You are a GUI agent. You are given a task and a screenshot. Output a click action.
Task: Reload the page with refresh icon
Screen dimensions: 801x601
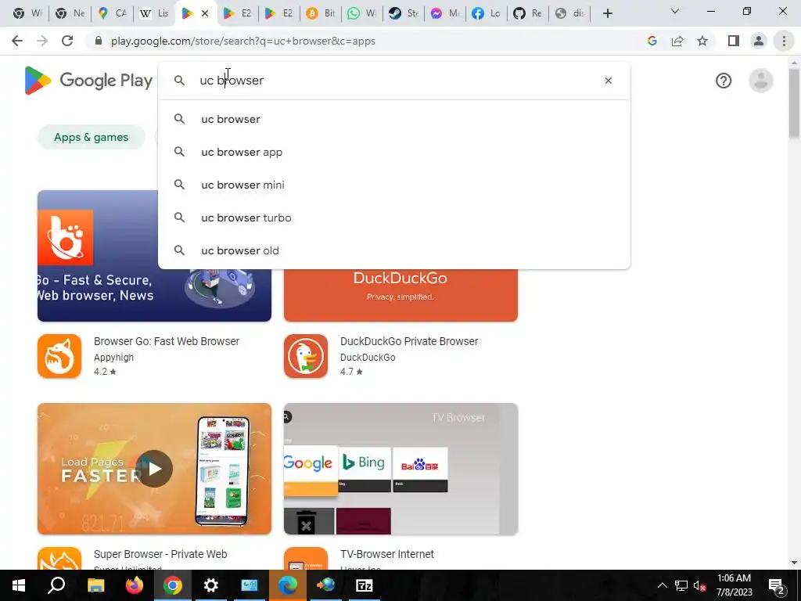pos(67,41)
